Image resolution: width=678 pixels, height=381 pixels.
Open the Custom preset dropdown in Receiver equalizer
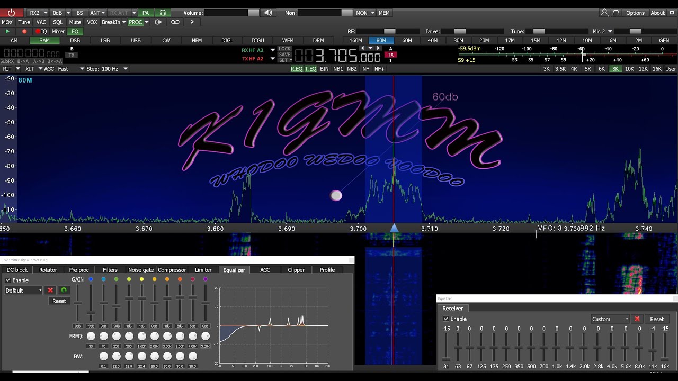click(610, 319)
